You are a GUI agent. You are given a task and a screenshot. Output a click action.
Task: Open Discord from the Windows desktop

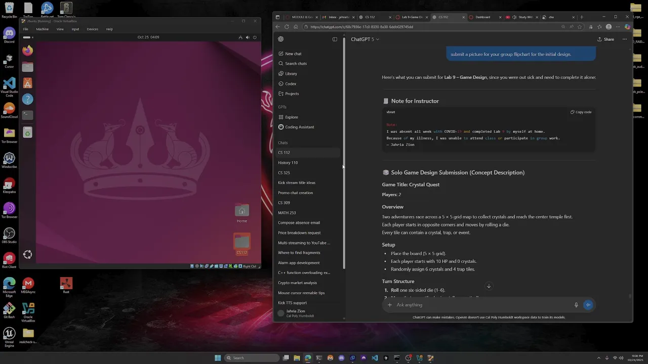[x=9, y=35]
